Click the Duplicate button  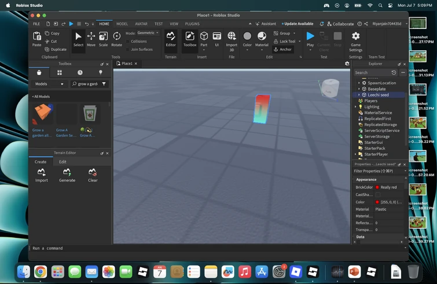(x=56, y=49)
